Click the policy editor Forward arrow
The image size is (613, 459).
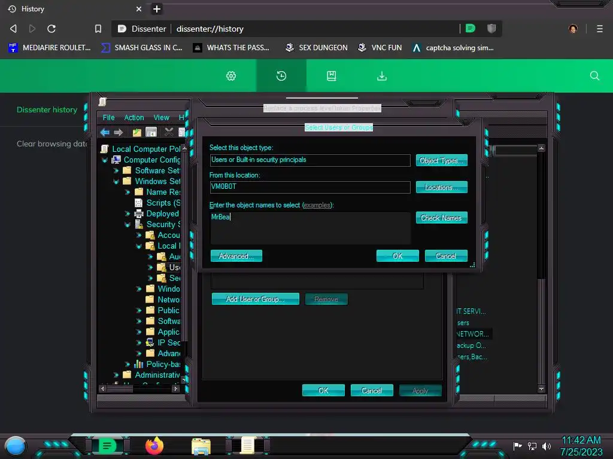pos(118,132)
